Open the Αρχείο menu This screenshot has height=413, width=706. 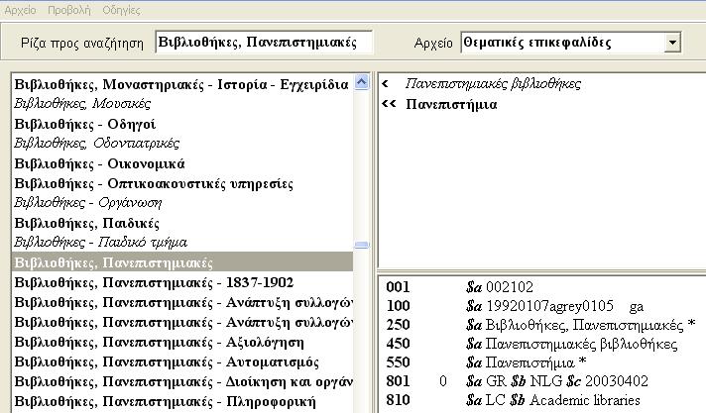pos(20,10)
